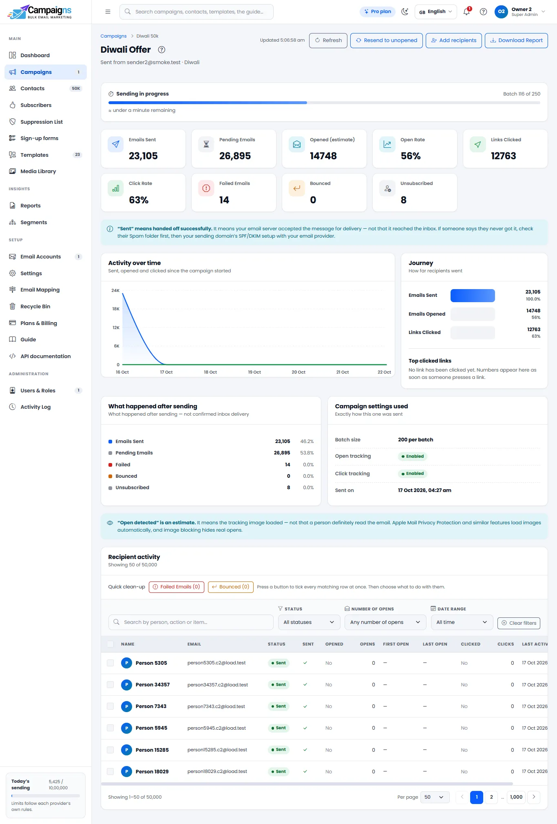557x824 pixels.
Task: Click the Links Clicked card icon
Action: 478,144
